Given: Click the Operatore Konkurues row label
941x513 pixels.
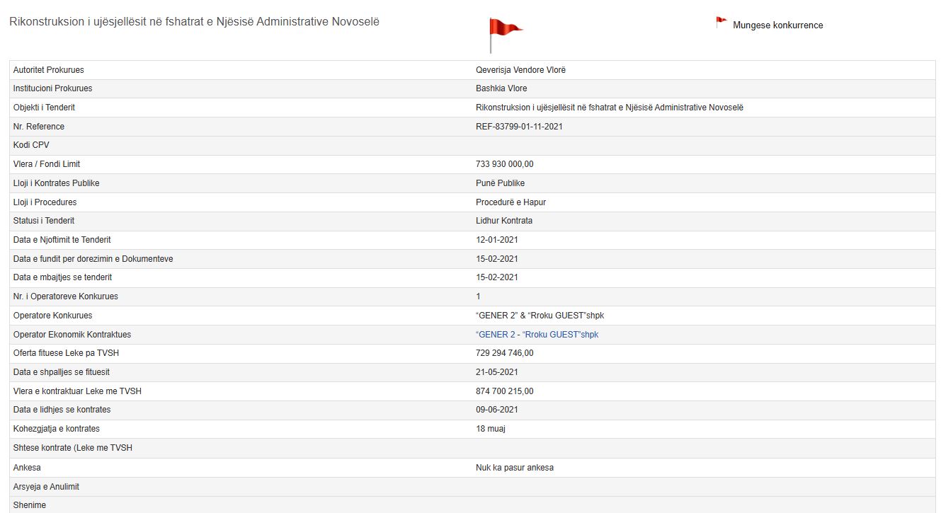Looking at the screenshot, I should (x=52, y=316).
